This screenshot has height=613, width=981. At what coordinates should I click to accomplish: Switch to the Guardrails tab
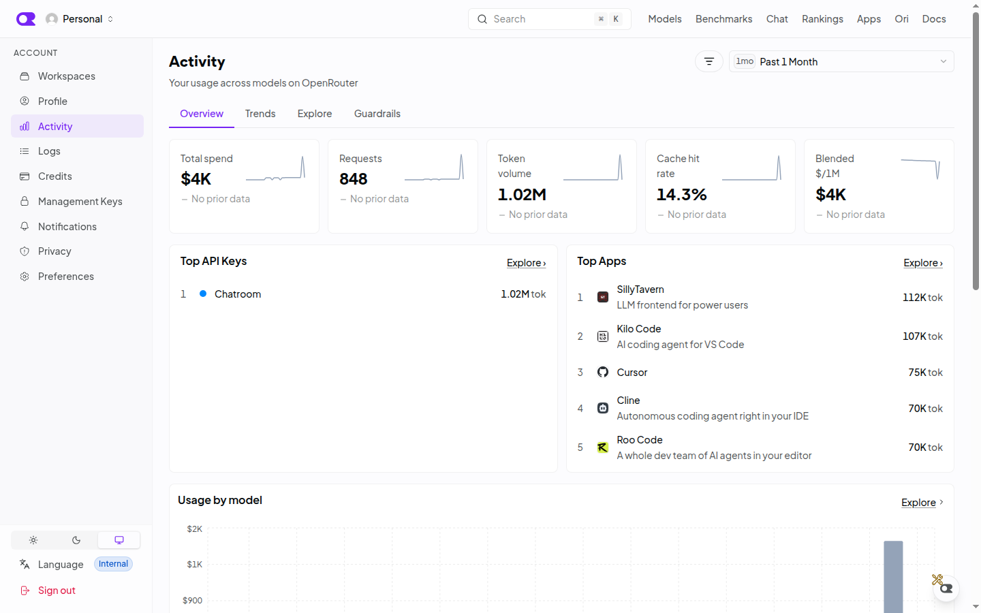coord(377,114)
